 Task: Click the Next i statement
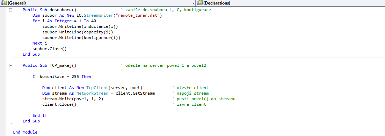(x=40, y=43)
